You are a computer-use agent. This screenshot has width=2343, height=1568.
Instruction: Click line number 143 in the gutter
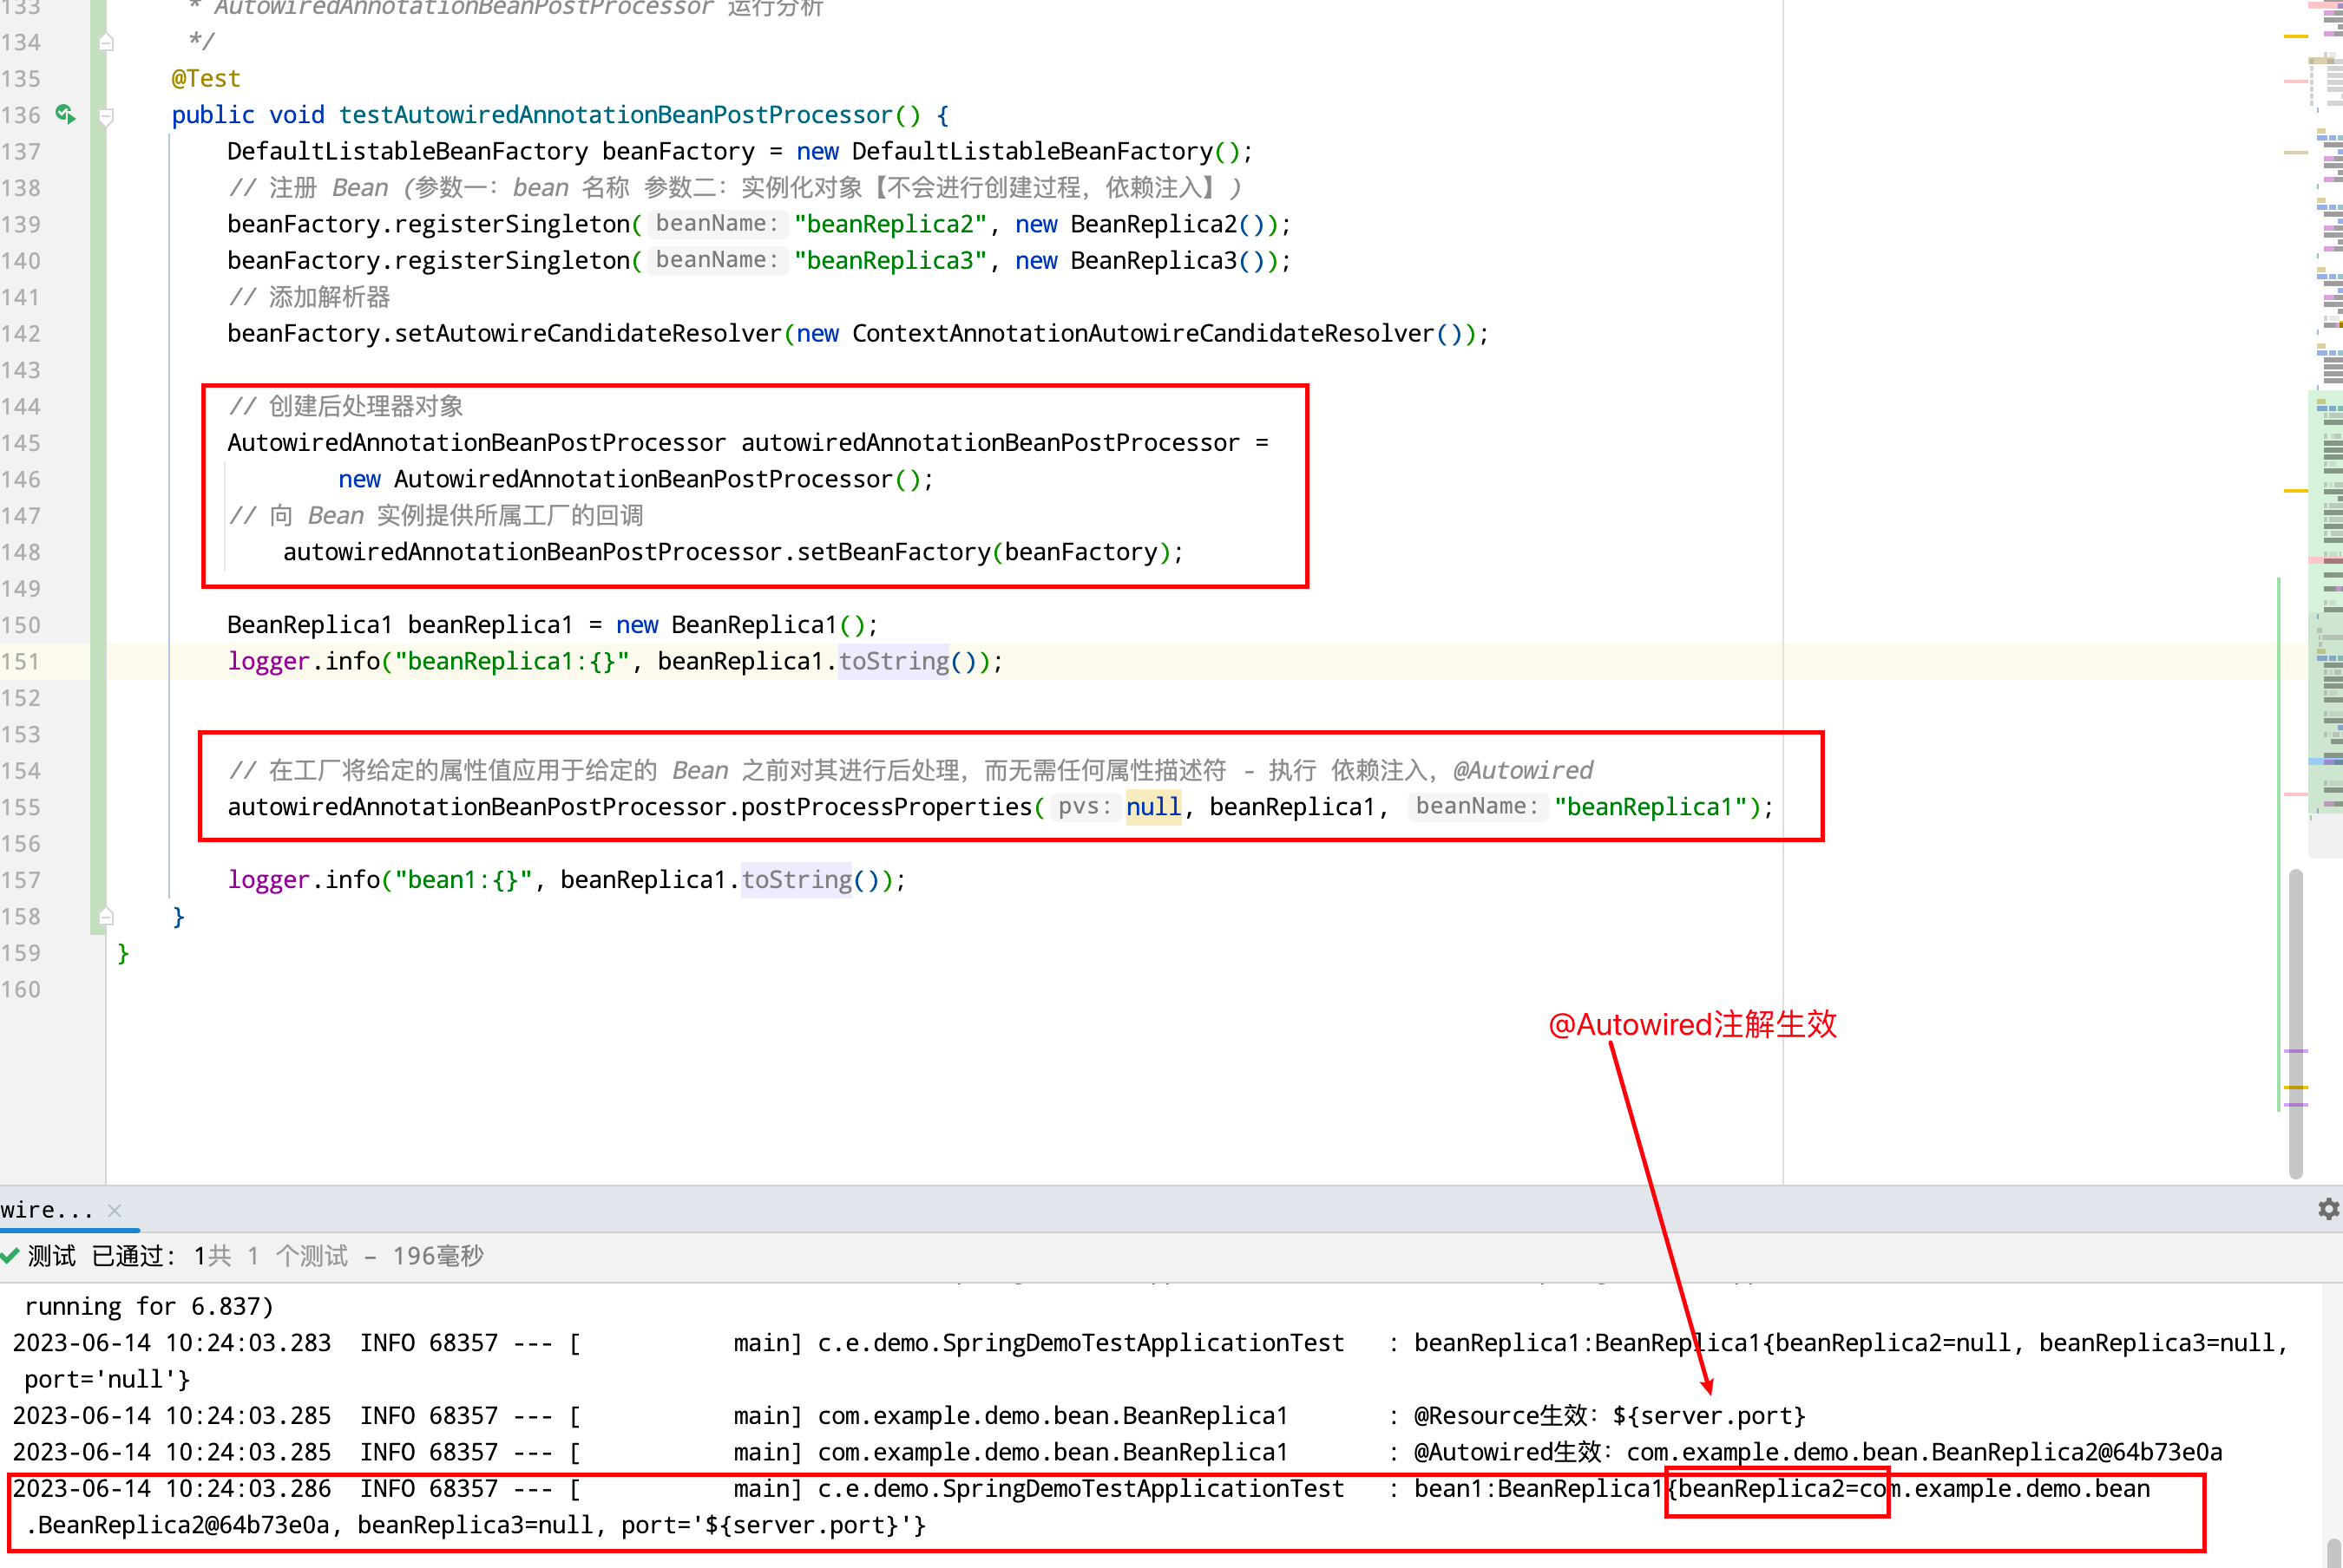point(21,370)
